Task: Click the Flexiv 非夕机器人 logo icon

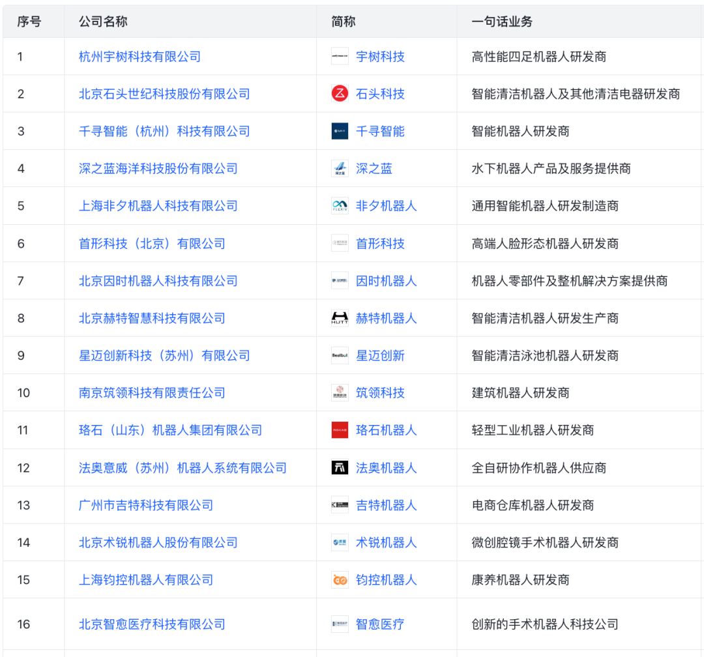Action: click(340, 206)
